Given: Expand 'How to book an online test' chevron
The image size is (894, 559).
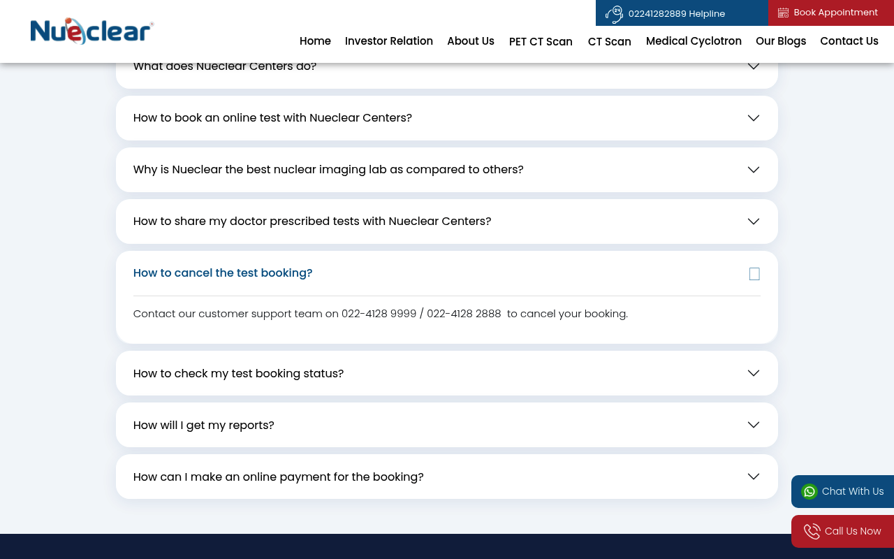Looking at the screenshot, I should 754,118.
